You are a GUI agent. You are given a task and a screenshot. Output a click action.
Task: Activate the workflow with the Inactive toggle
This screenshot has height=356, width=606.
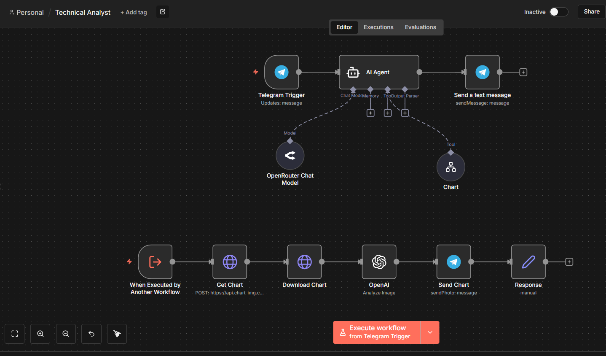559,12
